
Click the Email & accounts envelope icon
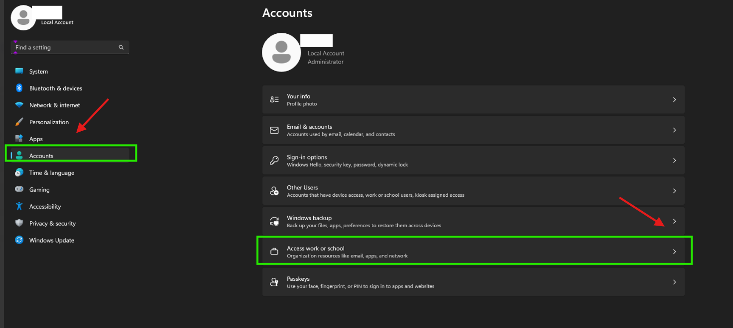click(274, 130)
